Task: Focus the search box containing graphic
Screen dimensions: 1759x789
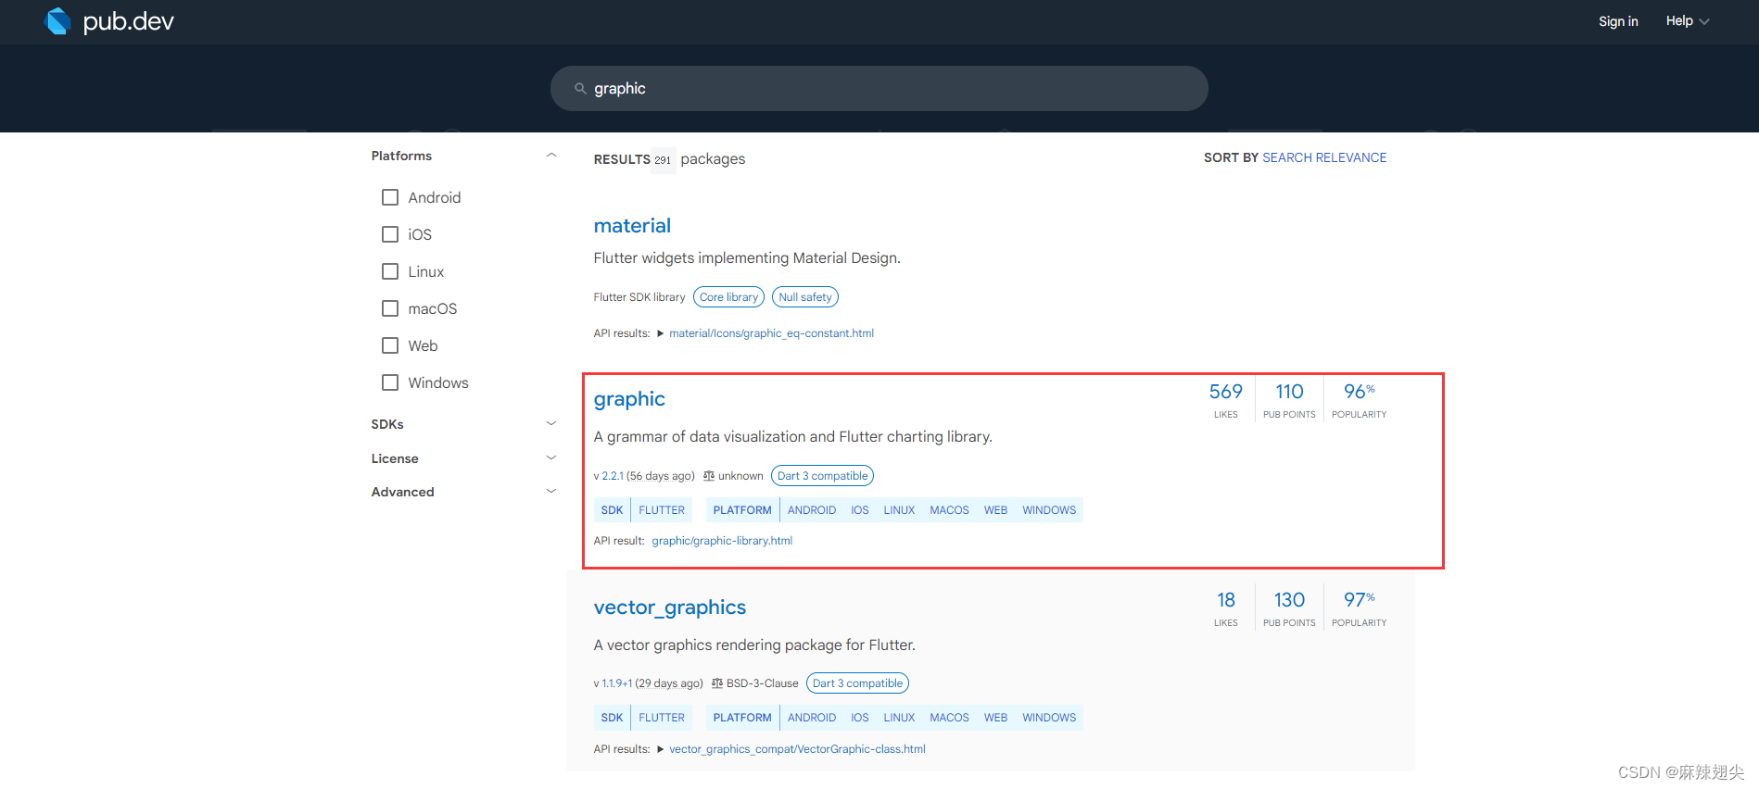Action: coord(879,89)
